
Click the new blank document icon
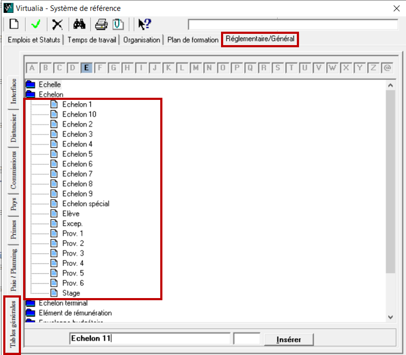14,24
